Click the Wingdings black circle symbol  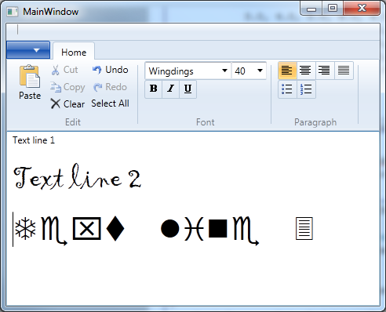170,229
